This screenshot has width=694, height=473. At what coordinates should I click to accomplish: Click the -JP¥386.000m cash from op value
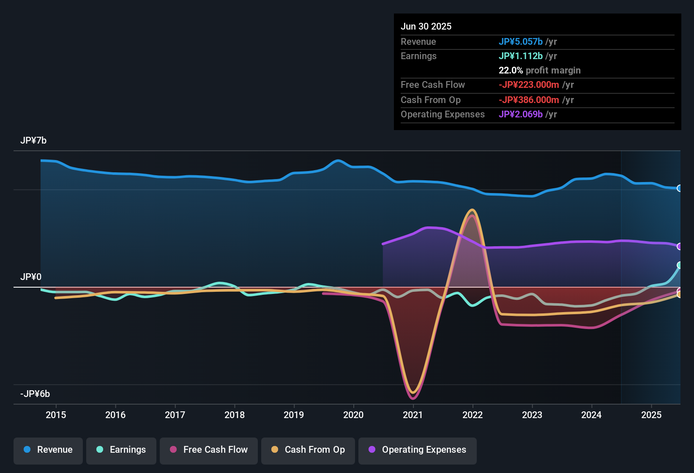click(529, 100)
